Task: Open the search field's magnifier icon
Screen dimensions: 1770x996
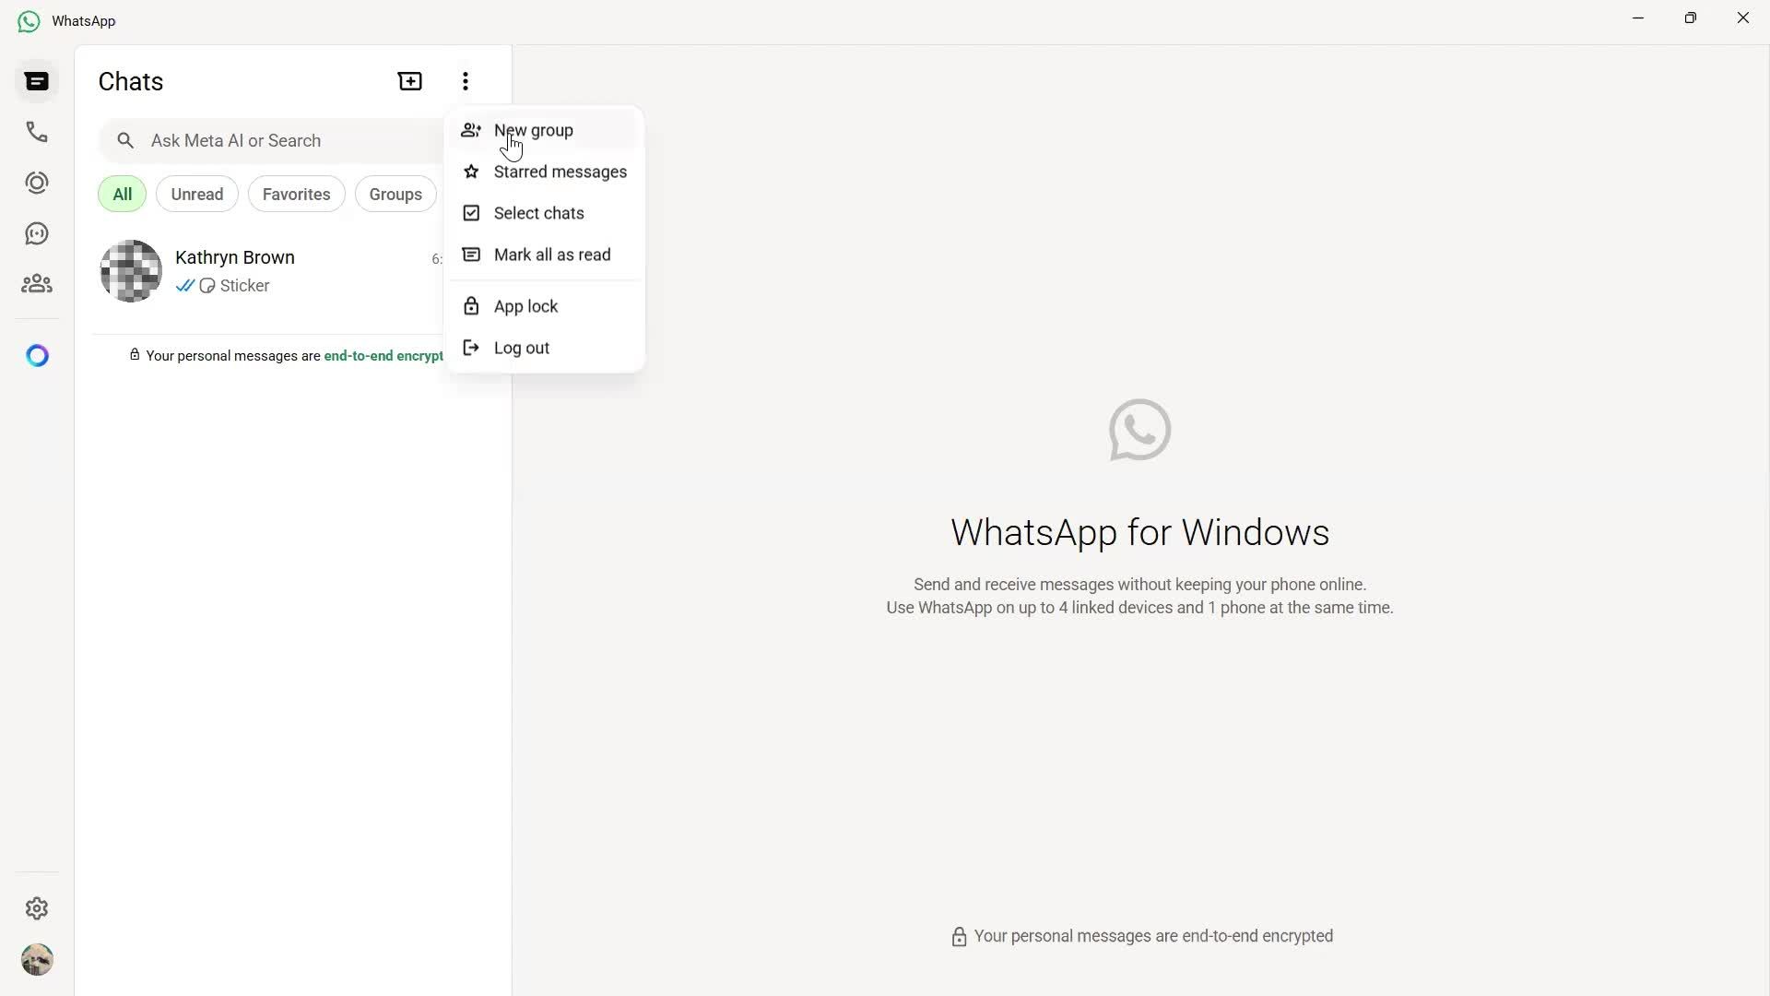Action: pyautogui.click(x=125, y=140)
